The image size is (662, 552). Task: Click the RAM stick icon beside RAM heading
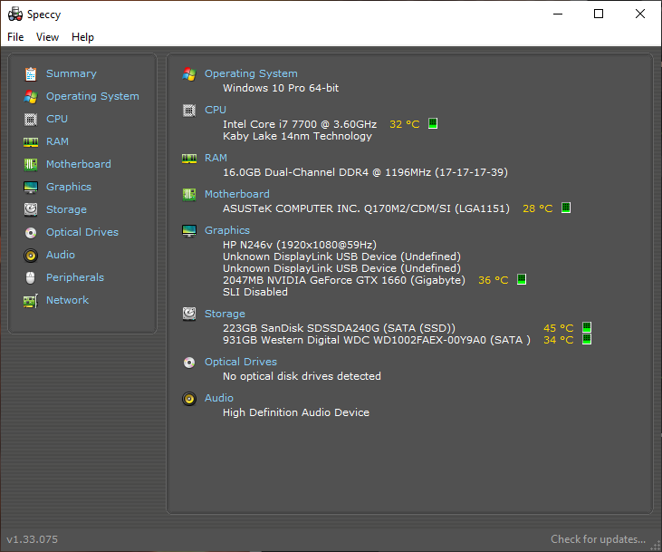tap(189, 159)
